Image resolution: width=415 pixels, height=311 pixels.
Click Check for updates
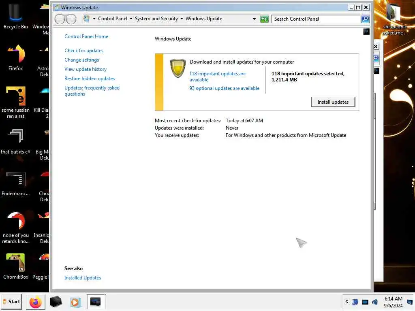(x=84, y=51)
